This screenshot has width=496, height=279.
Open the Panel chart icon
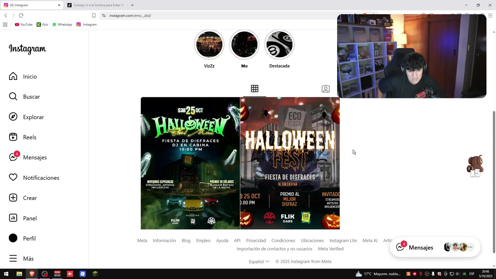click(13, 218)
